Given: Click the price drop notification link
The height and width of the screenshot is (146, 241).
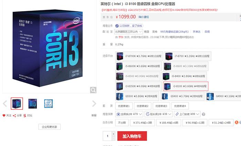Looking at the screenshot, I should [x=144, y=17].
